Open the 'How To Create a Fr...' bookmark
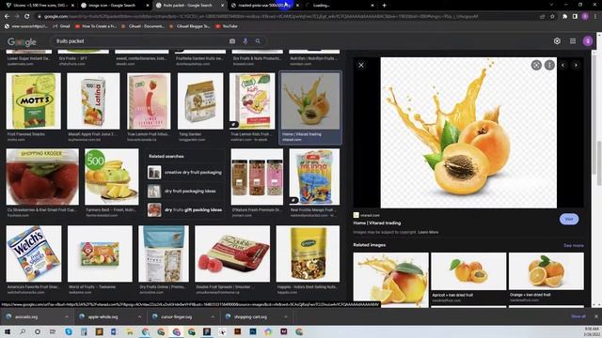 [96, 26]
